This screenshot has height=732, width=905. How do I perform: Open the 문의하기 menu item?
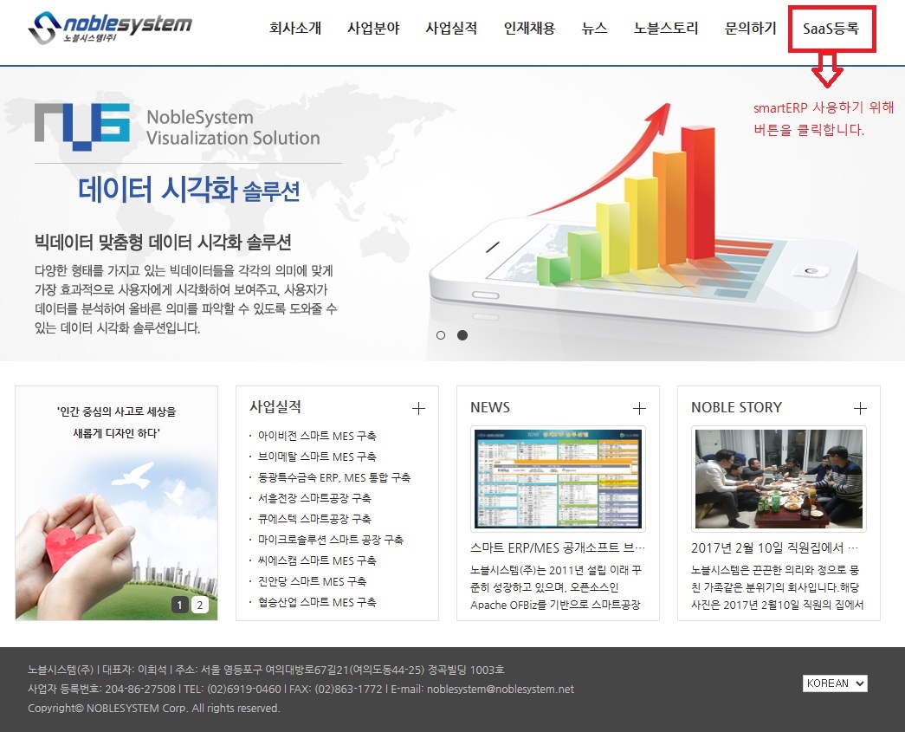click(x=750, y=29)
